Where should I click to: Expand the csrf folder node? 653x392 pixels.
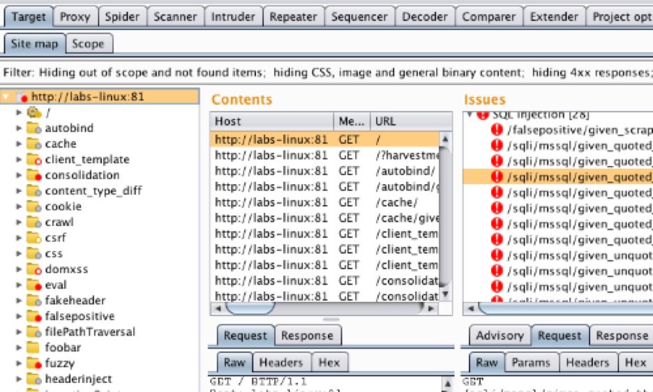pyautogui.click(x=19, y=238)
